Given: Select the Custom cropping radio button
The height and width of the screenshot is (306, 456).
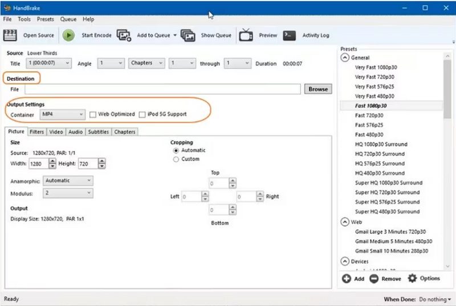Looking at the screenshot, I should (176, 159).
